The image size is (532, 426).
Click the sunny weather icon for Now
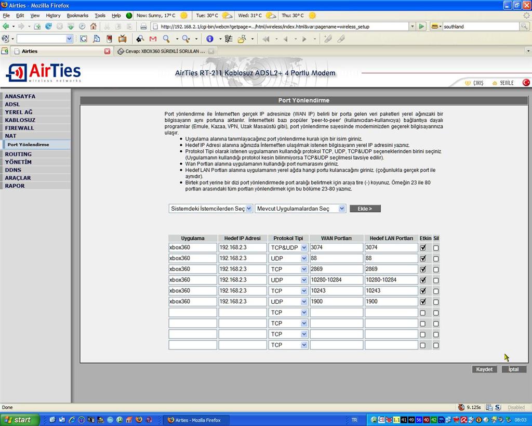coord(184,16)
